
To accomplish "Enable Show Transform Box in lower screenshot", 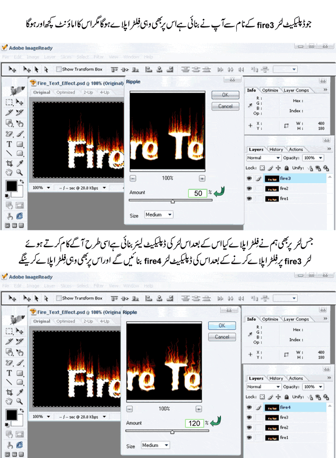I will tap(59, 298).
